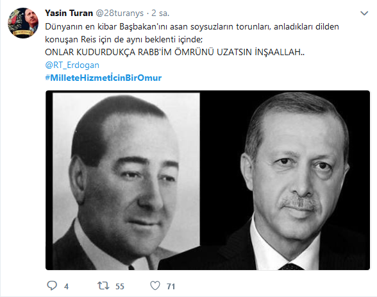This screenshot has height=297, width=377.
Task: Open Yasin Turan's profile avatar picture
Action: (23, 23)
